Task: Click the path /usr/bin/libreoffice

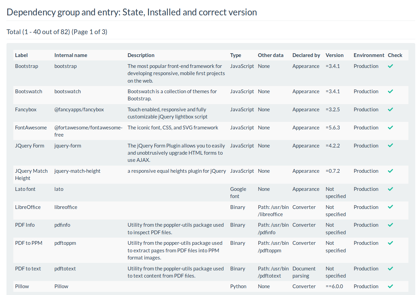Action: pyautogui.click(x=273, y=211)
